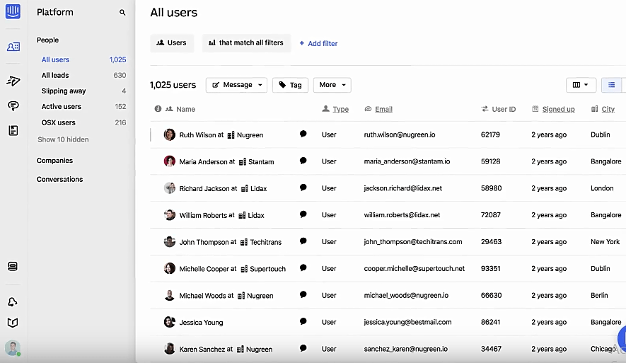Screen dimensions: 626x363
Task: Open the notifications bell icon
Action: click(13, 302)
